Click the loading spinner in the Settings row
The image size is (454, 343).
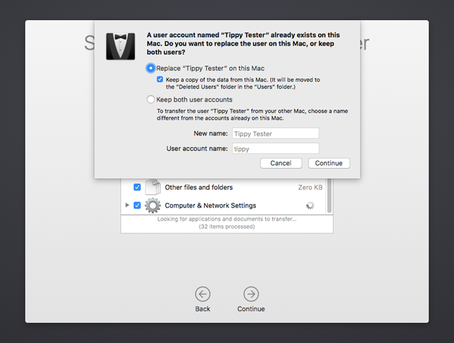[310, 205]
